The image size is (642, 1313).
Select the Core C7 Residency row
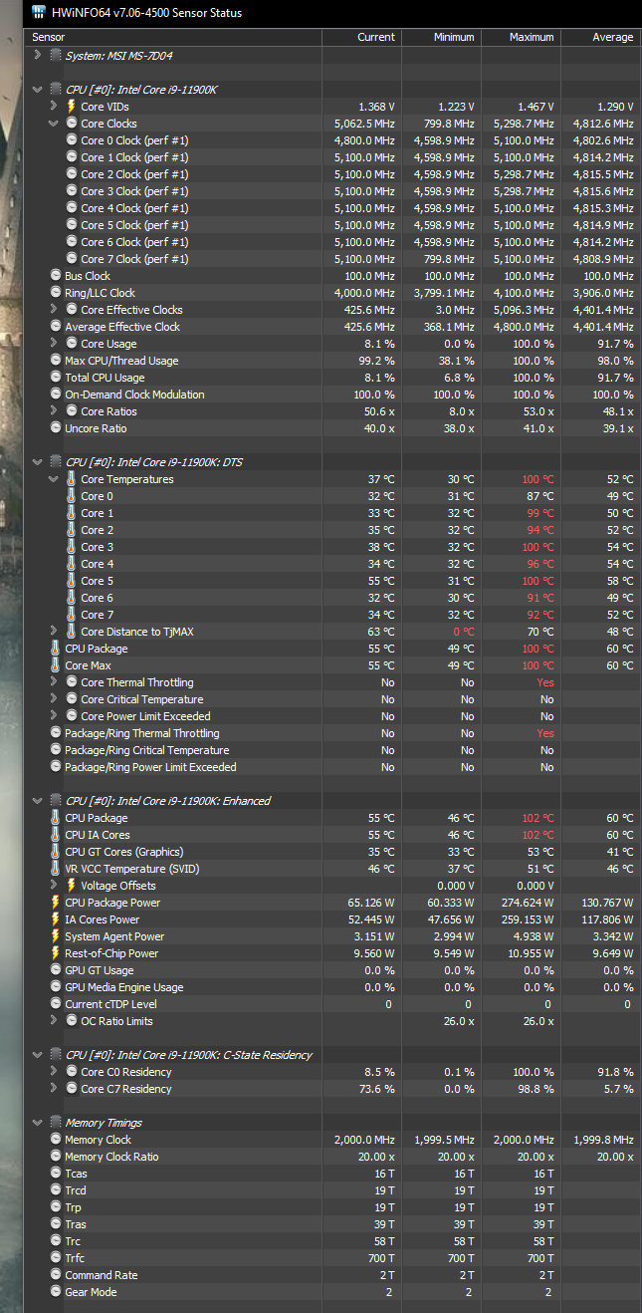tap(333, 1089)
